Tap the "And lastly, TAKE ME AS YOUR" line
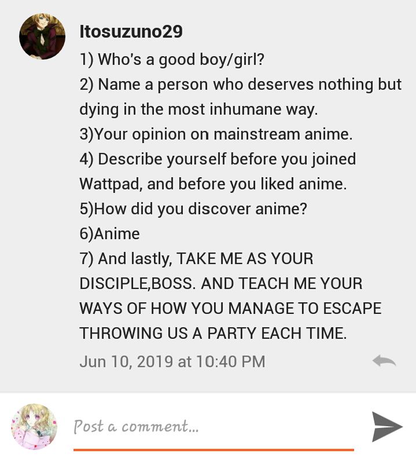Image resolution: width=416 pixels, height=461 pixels. pyautogui.click(x=196, y=259)
